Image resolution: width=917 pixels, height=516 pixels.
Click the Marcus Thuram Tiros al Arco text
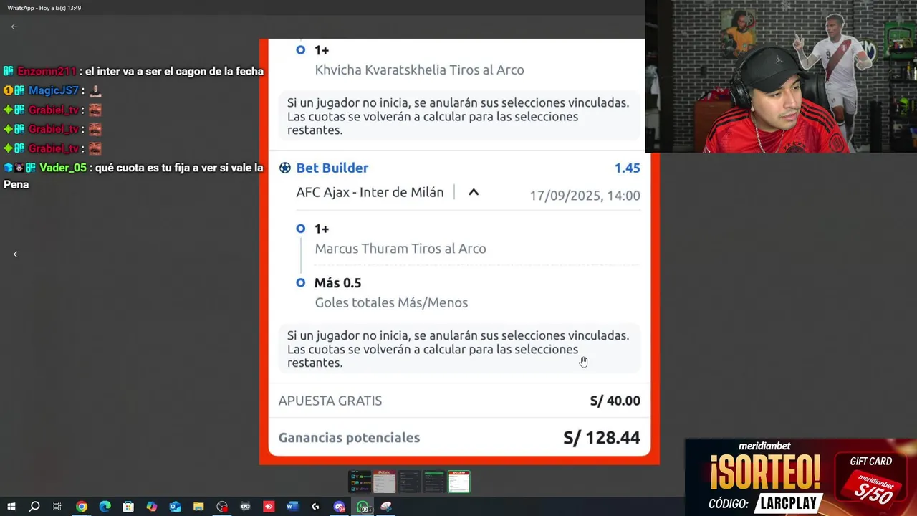click(x=400, y=249)
